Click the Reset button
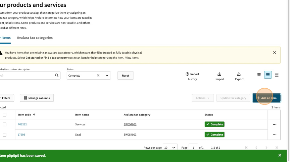The image size is (290, 162). click(x=126, y=75)
